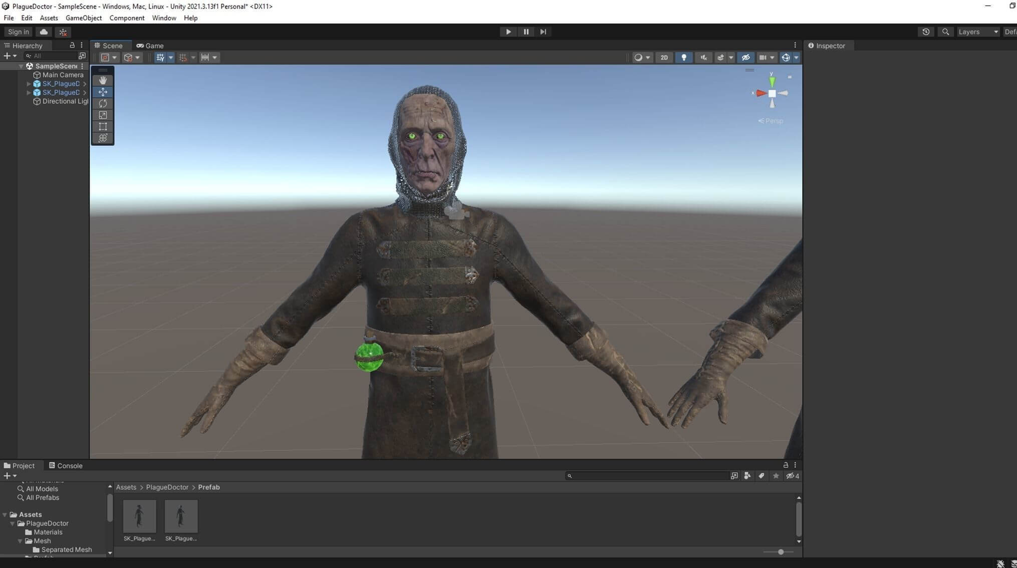Select the Rect transform tool

(x=103, y=127)
